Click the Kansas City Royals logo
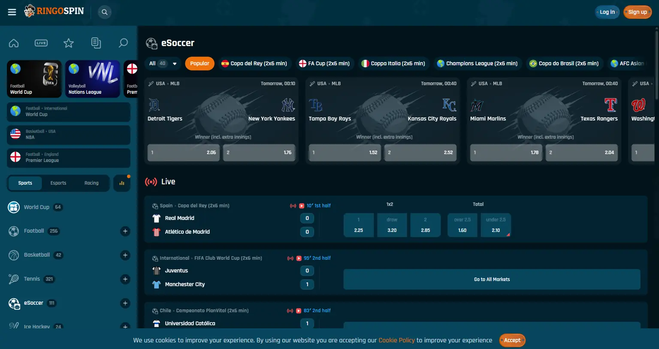This screenshot has height=349, width=659. [x=449, y=105]
